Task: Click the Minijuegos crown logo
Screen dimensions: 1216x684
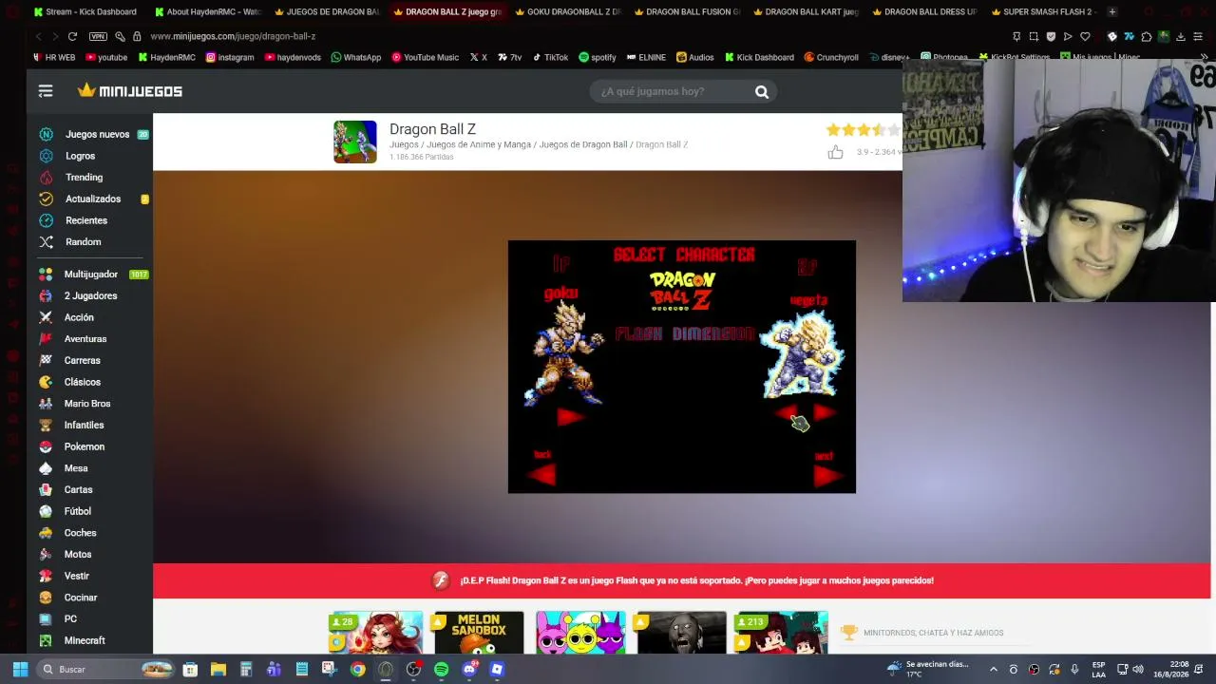Action: click(130, 90)
